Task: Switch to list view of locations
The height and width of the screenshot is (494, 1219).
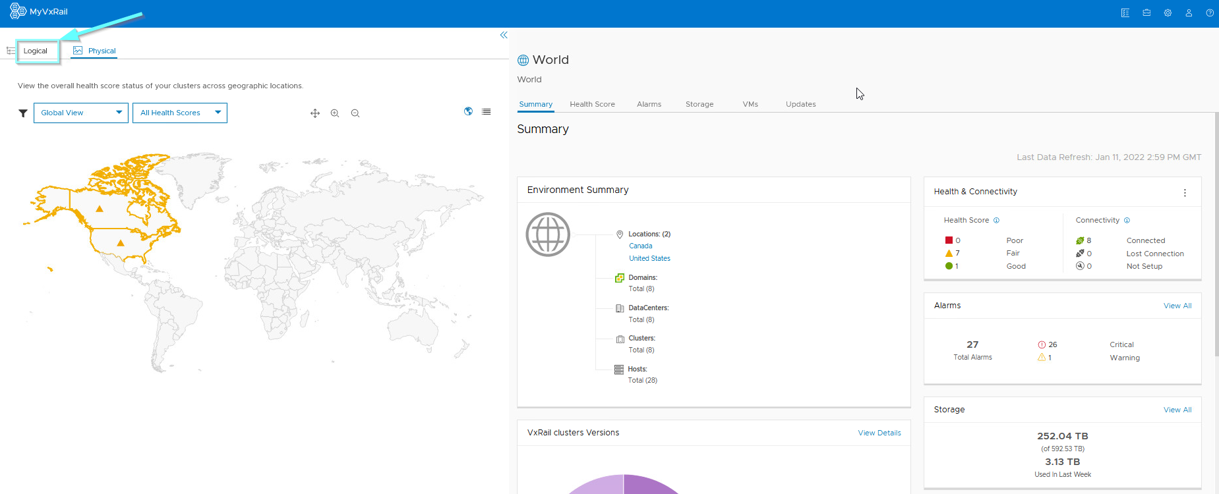Action: pos(487,111)
